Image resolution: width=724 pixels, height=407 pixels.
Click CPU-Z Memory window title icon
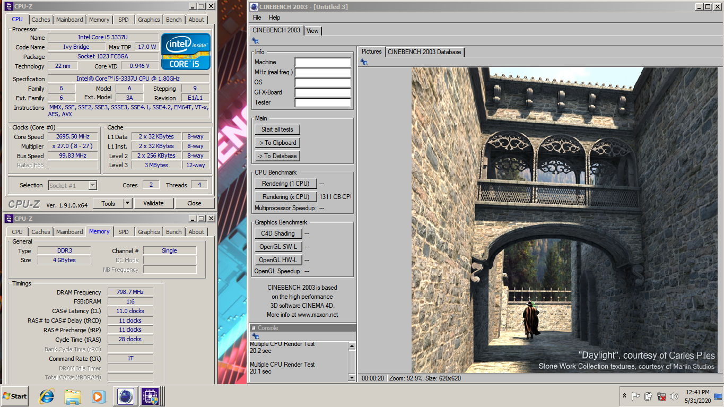8,219
